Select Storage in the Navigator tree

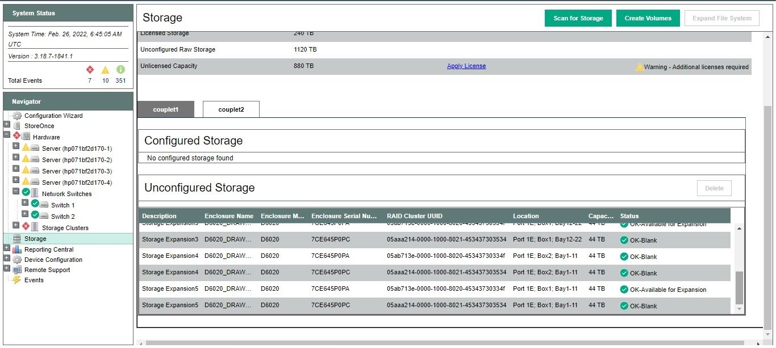point(35,239)
